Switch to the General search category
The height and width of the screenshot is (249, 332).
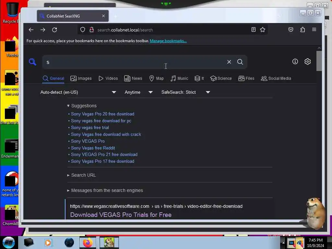coord(53,78)
